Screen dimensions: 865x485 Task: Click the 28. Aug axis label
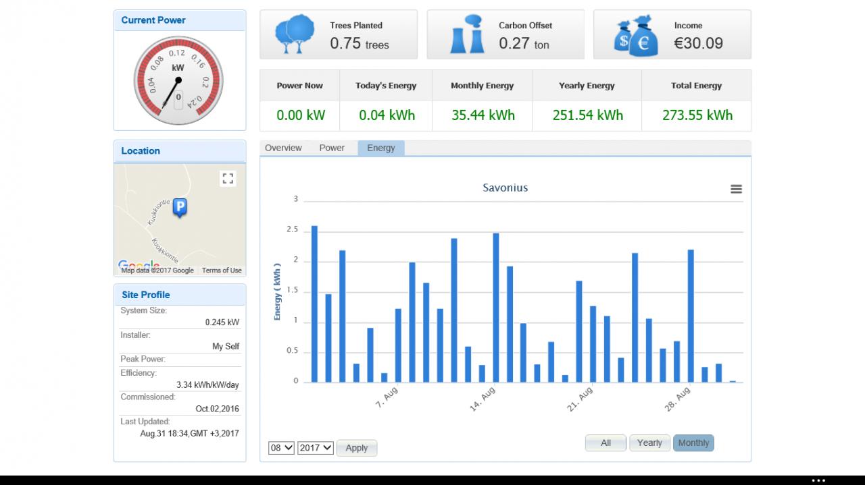coord(677,398)
